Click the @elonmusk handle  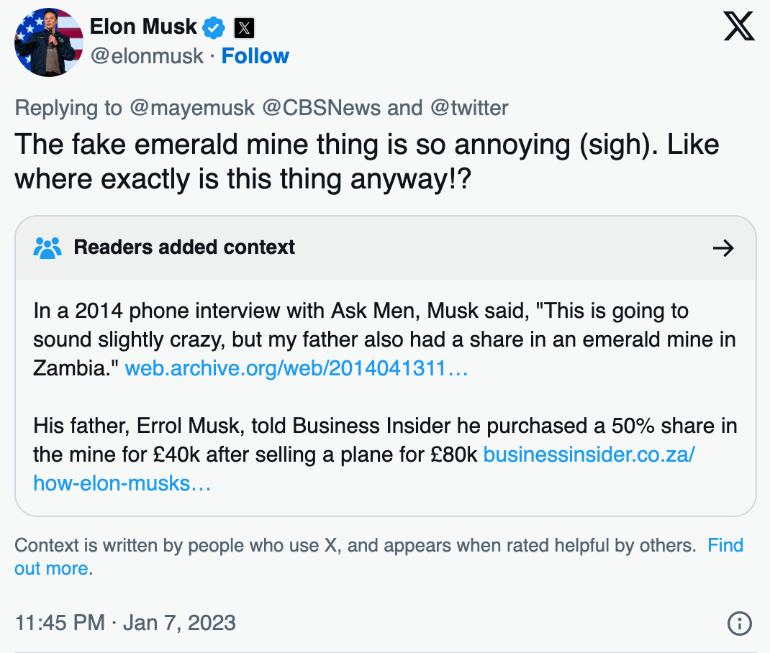[x=147, y=56]
